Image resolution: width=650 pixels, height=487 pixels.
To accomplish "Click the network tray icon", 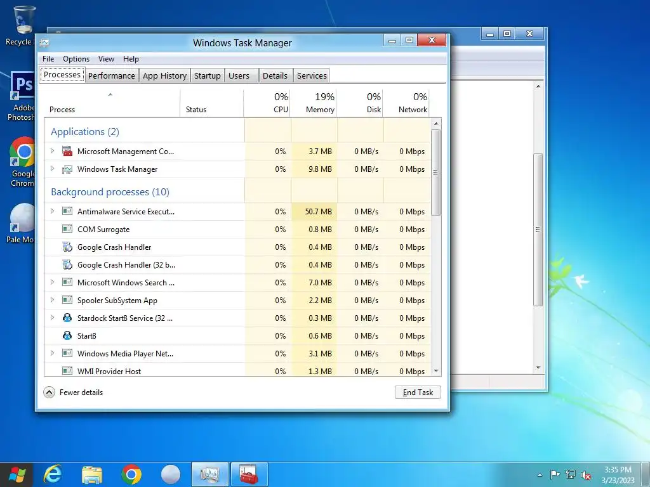I will [571, 474].
